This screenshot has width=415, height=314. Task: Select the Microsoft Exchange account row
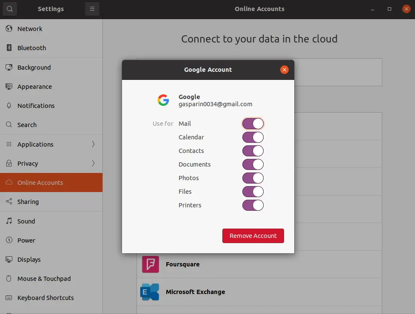point(259,292)
